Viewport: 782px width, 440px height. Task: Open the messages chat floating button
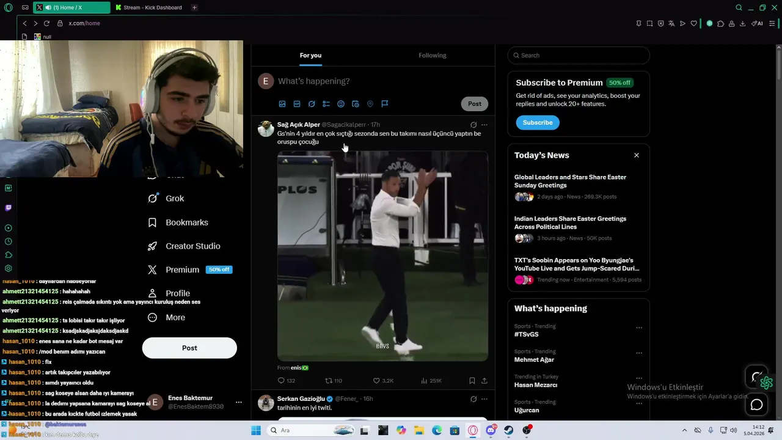(x=757, y=405)
